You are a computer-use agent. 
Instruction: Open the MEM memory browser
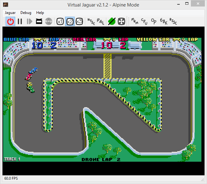coord(135,21)
